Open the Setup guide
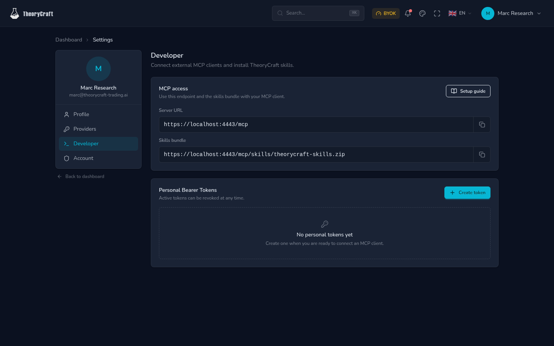 (468, 91)
